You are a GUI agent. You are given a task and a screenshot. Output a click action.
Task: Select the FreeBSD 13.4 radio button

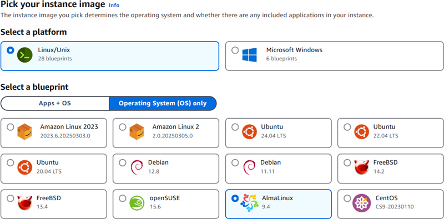tap(11, 198)
